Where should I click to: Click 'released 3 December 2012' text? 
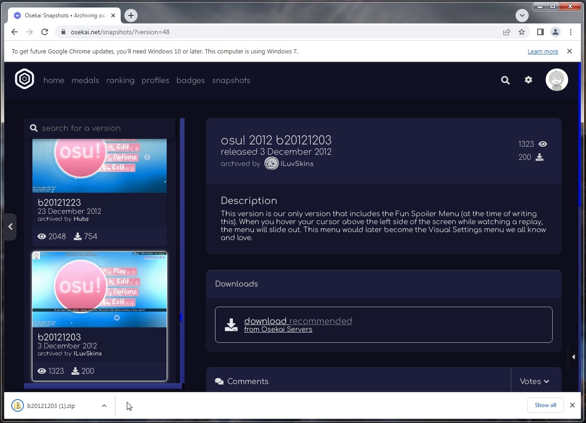click(276, 152)
